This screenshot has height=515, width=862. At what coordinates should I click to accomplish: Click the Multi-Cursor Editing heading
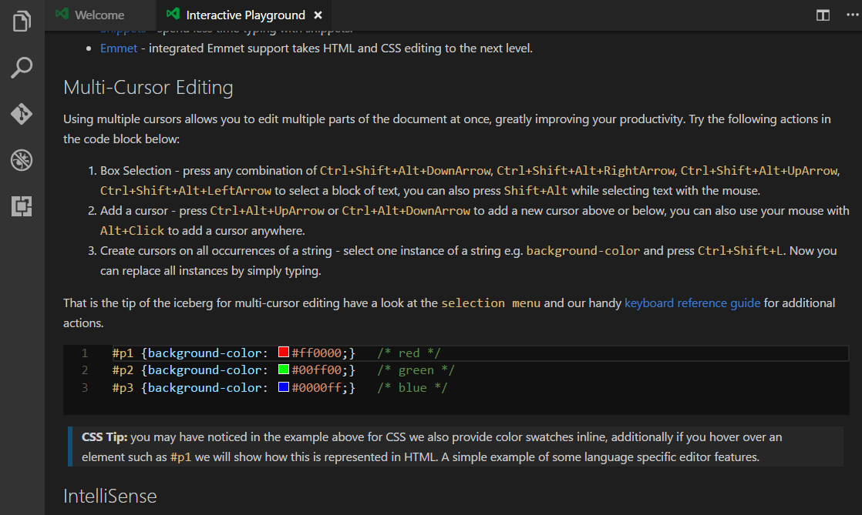coord(148,88)
